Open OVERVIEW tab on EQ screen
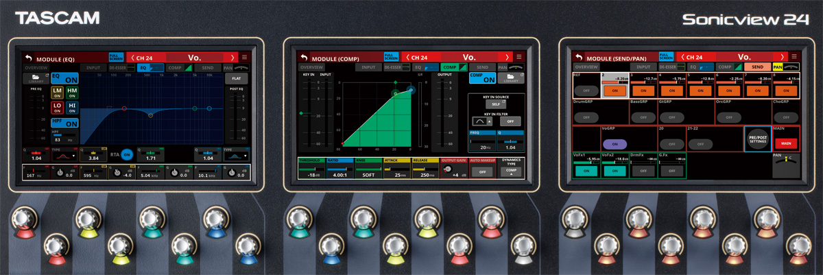 (36, 68)
